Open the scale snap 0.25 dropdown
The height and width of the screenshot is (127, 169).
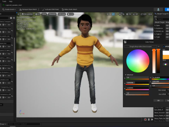(145, 14)
